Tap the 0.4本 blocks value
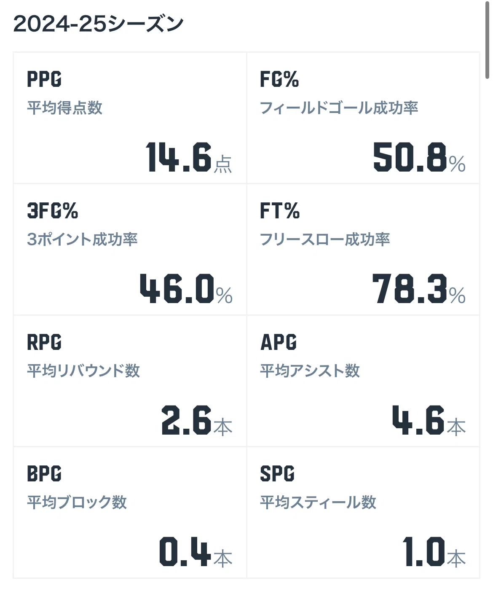This screenshot has width=493, height=591. [x=196, y=552]
